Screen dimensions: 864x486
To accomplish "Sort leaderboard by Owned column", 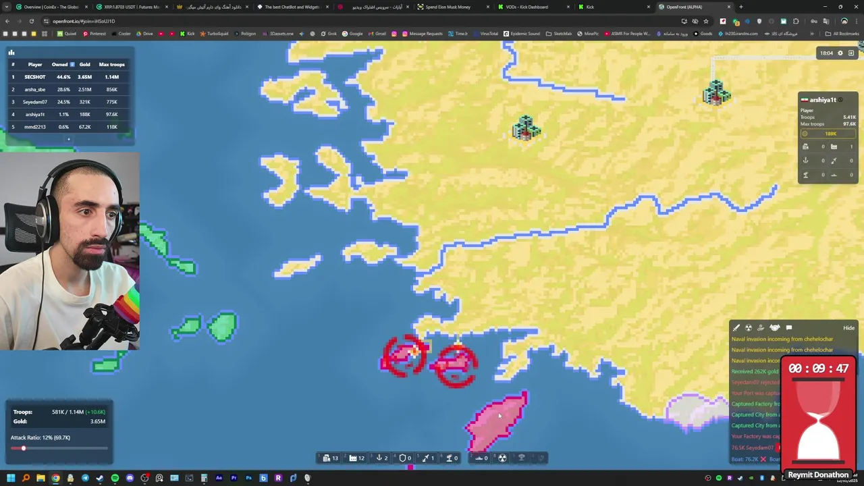I will tap(63, 64).
